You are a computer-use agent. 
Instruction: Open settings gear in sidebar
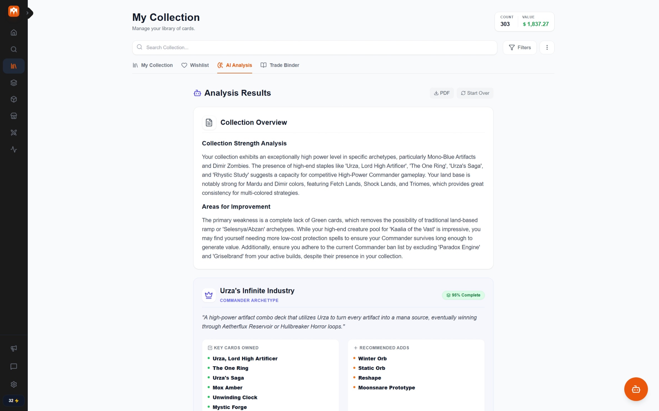point(14,384)
